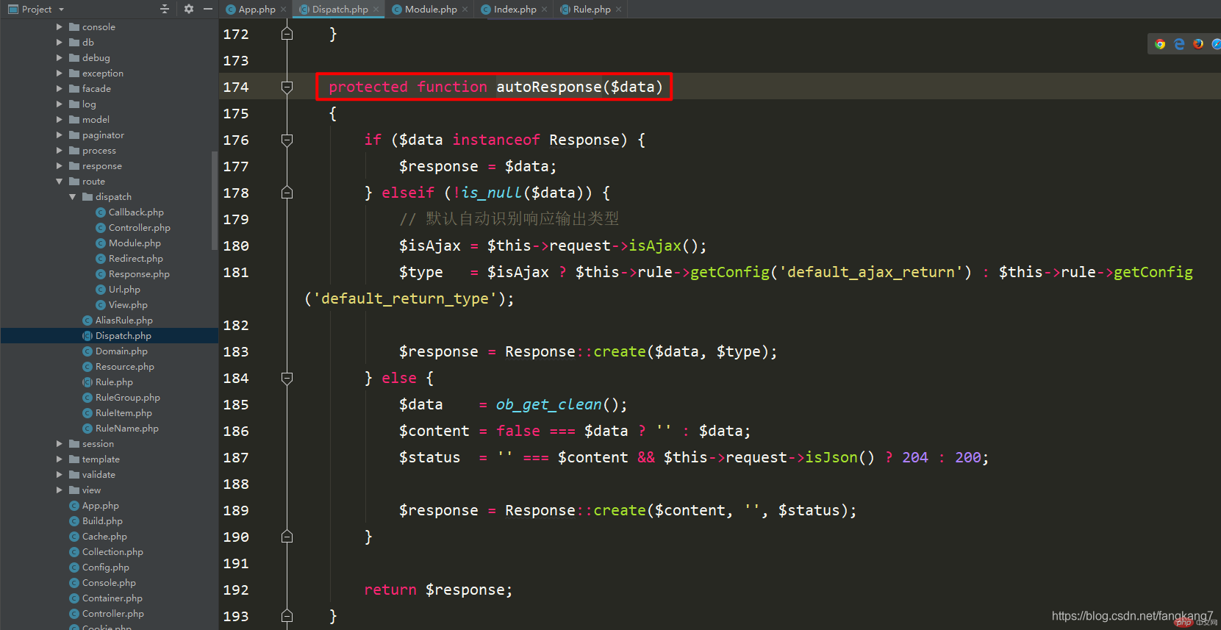This screenshot has height=630, width=1221.
Task: Open Collection.php in project tree
Action: click(x=112, y=551)
